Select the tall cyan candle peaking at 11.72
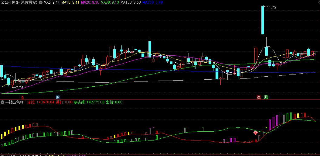 pyautogui.click(x=263, y=20)
